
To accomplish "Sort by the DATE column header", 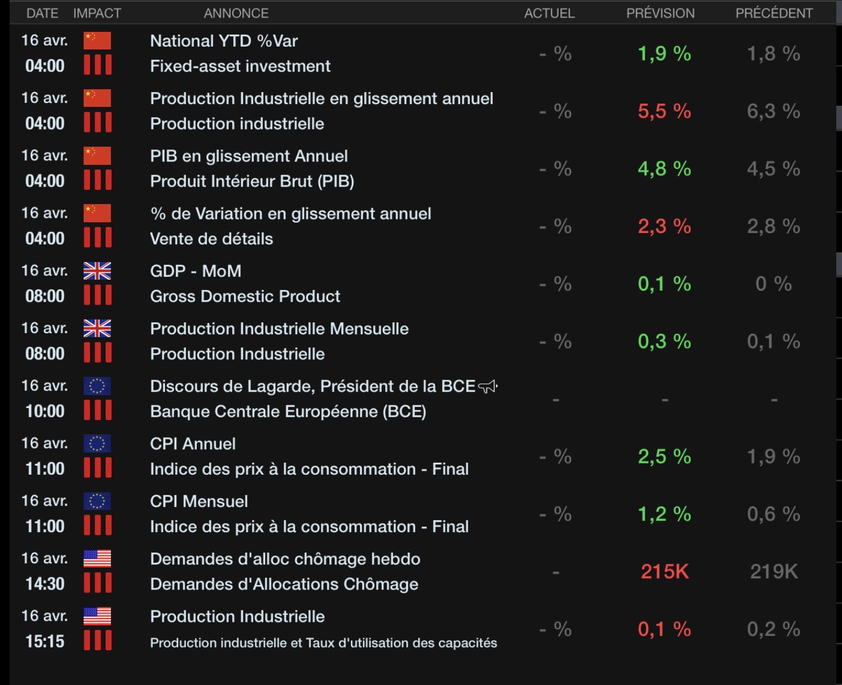I will [x=42, y=13].
